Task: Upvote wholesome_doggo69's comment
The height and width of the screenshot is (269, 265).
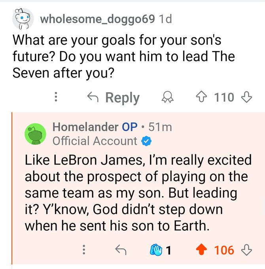Action: [202, 97]
